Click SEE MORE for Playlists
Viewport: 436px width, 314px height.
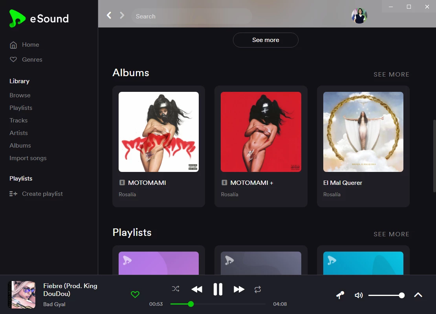391,234
